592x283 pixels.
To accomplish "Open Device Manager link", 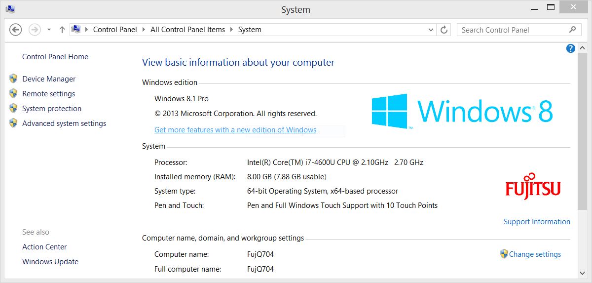I will pyautogui.click(x=49, y=79).
